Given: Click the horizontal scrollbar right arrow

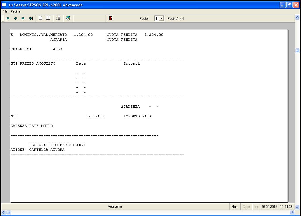Looking at the screenshot, I should (x=292, y=212).
